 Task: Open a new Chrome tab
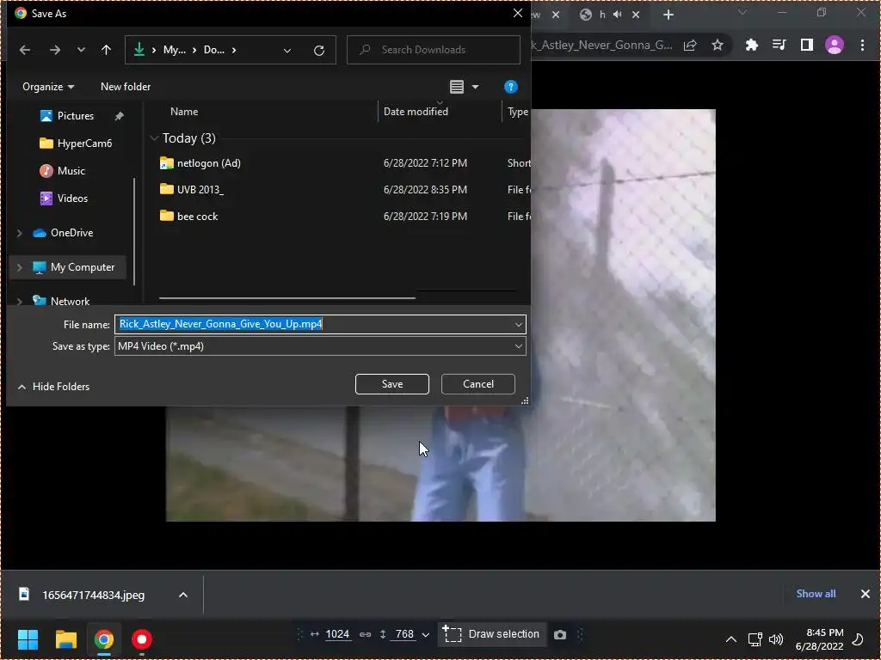point(668,15)
